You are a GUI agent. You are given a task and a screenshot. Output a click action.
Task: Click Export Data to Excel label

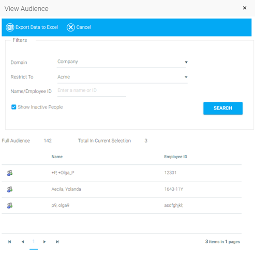click(x=37, y=27)
